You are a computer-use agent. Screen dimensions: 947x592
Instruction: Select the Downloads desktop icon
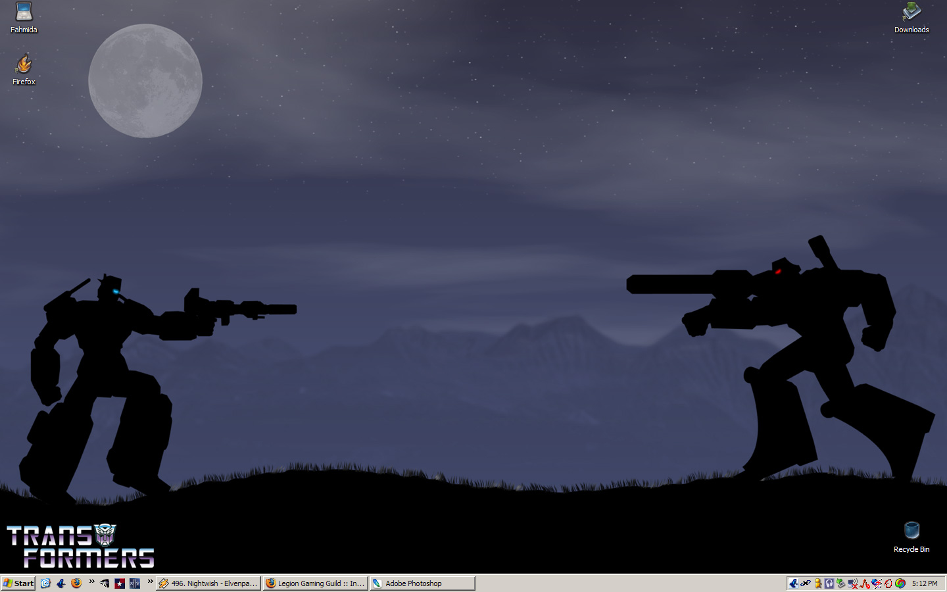[x=911, y=18]
